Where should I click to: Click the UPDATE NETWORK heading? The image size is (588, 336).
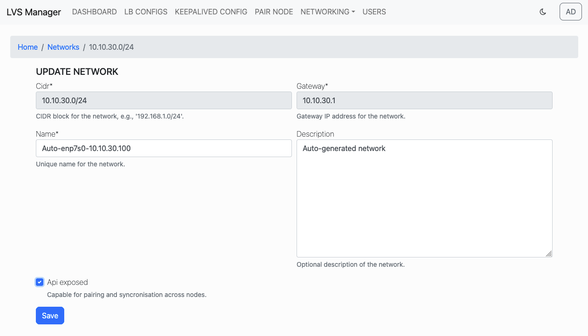[x=77, y=72]
